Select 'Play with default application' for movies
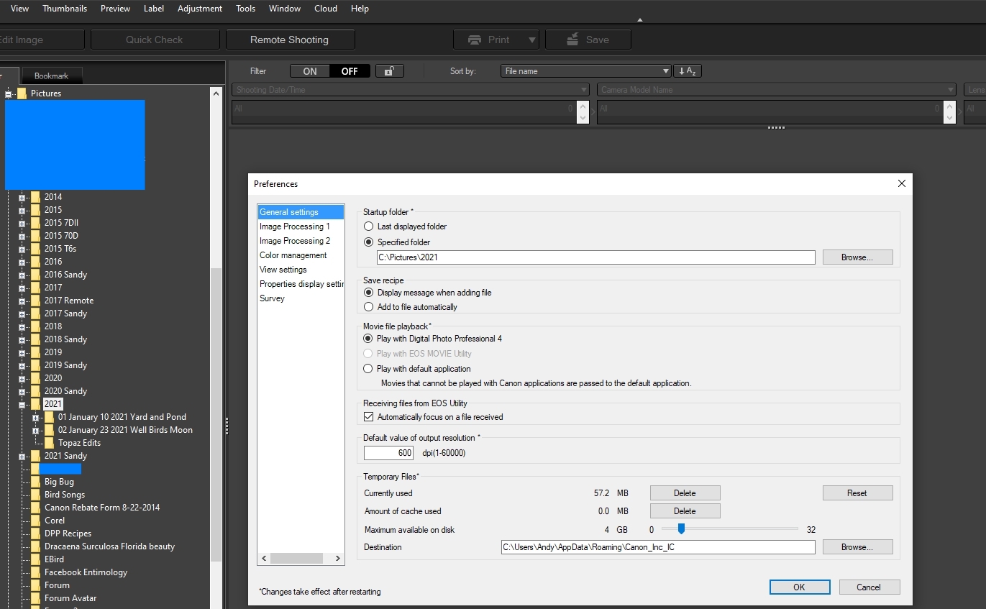 pyautogui.click(x=368, y=369)
